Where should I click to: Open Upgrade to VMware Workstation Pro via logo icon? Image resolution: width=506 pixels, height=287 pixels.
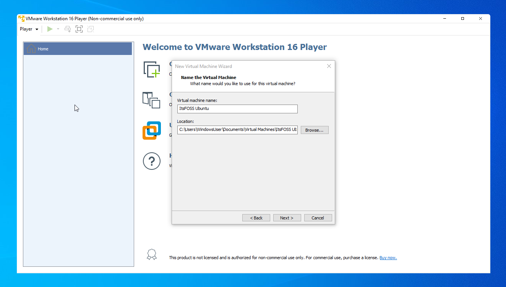tap(152, 131)
